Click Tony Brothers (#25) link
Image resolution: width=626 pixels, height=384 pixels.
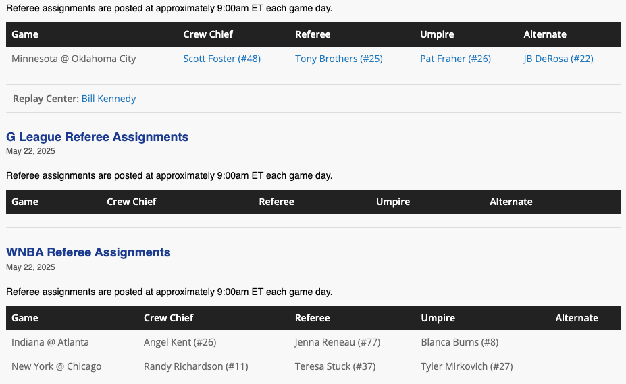click(x=338, y=59)
